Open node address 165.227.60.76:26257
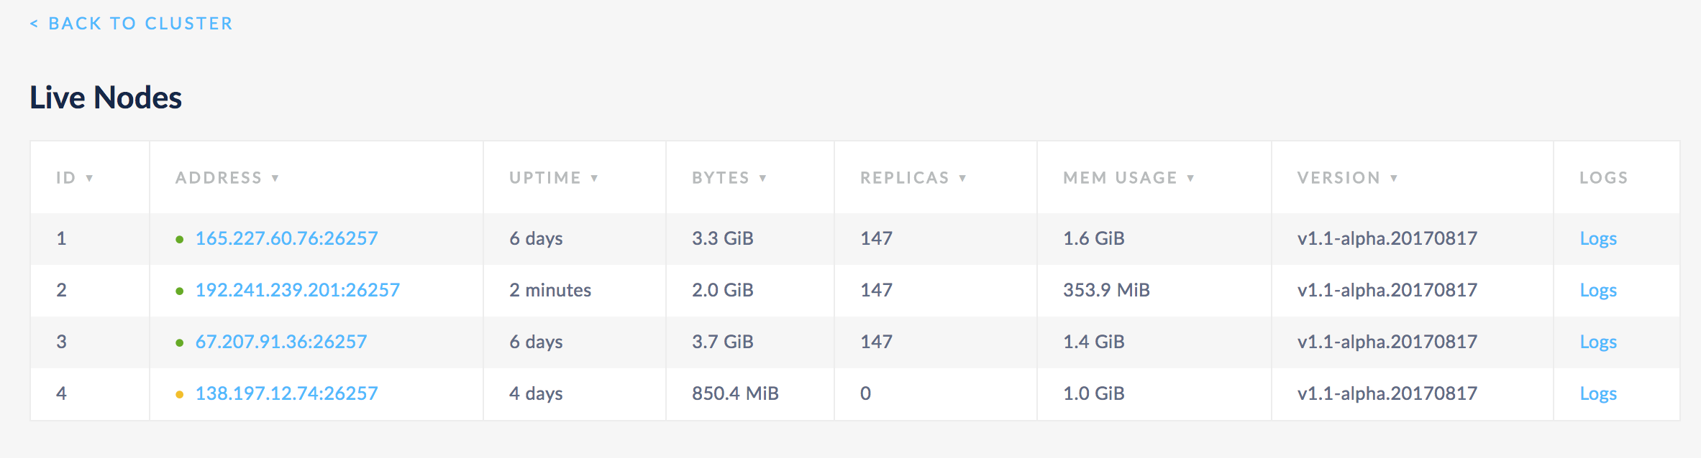The width and height of the screenshot is (1701, 458). coord(286,238)
